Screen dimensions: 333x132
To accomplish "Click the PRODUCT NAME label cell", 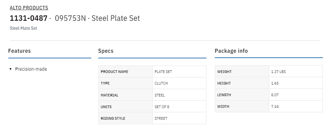I will pos(126,72).
